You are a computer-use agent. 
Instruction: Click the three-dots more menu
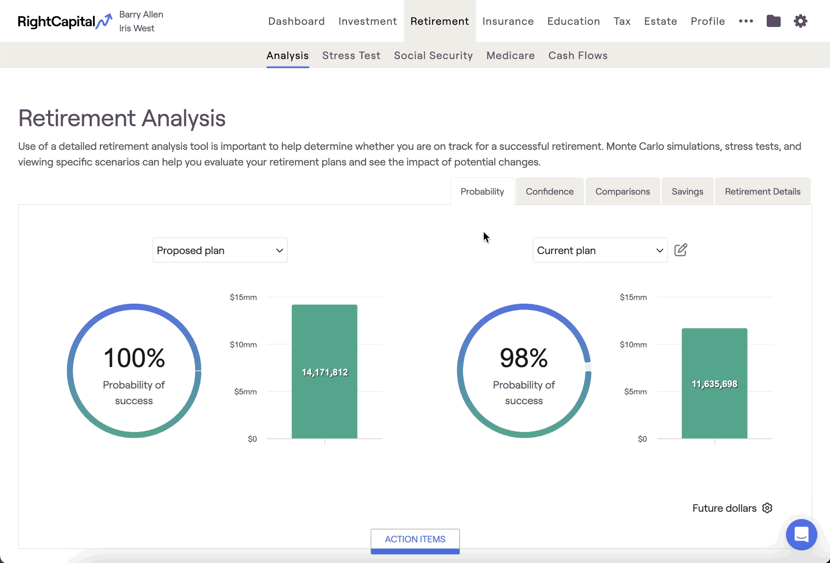click(x=746, y=21)
